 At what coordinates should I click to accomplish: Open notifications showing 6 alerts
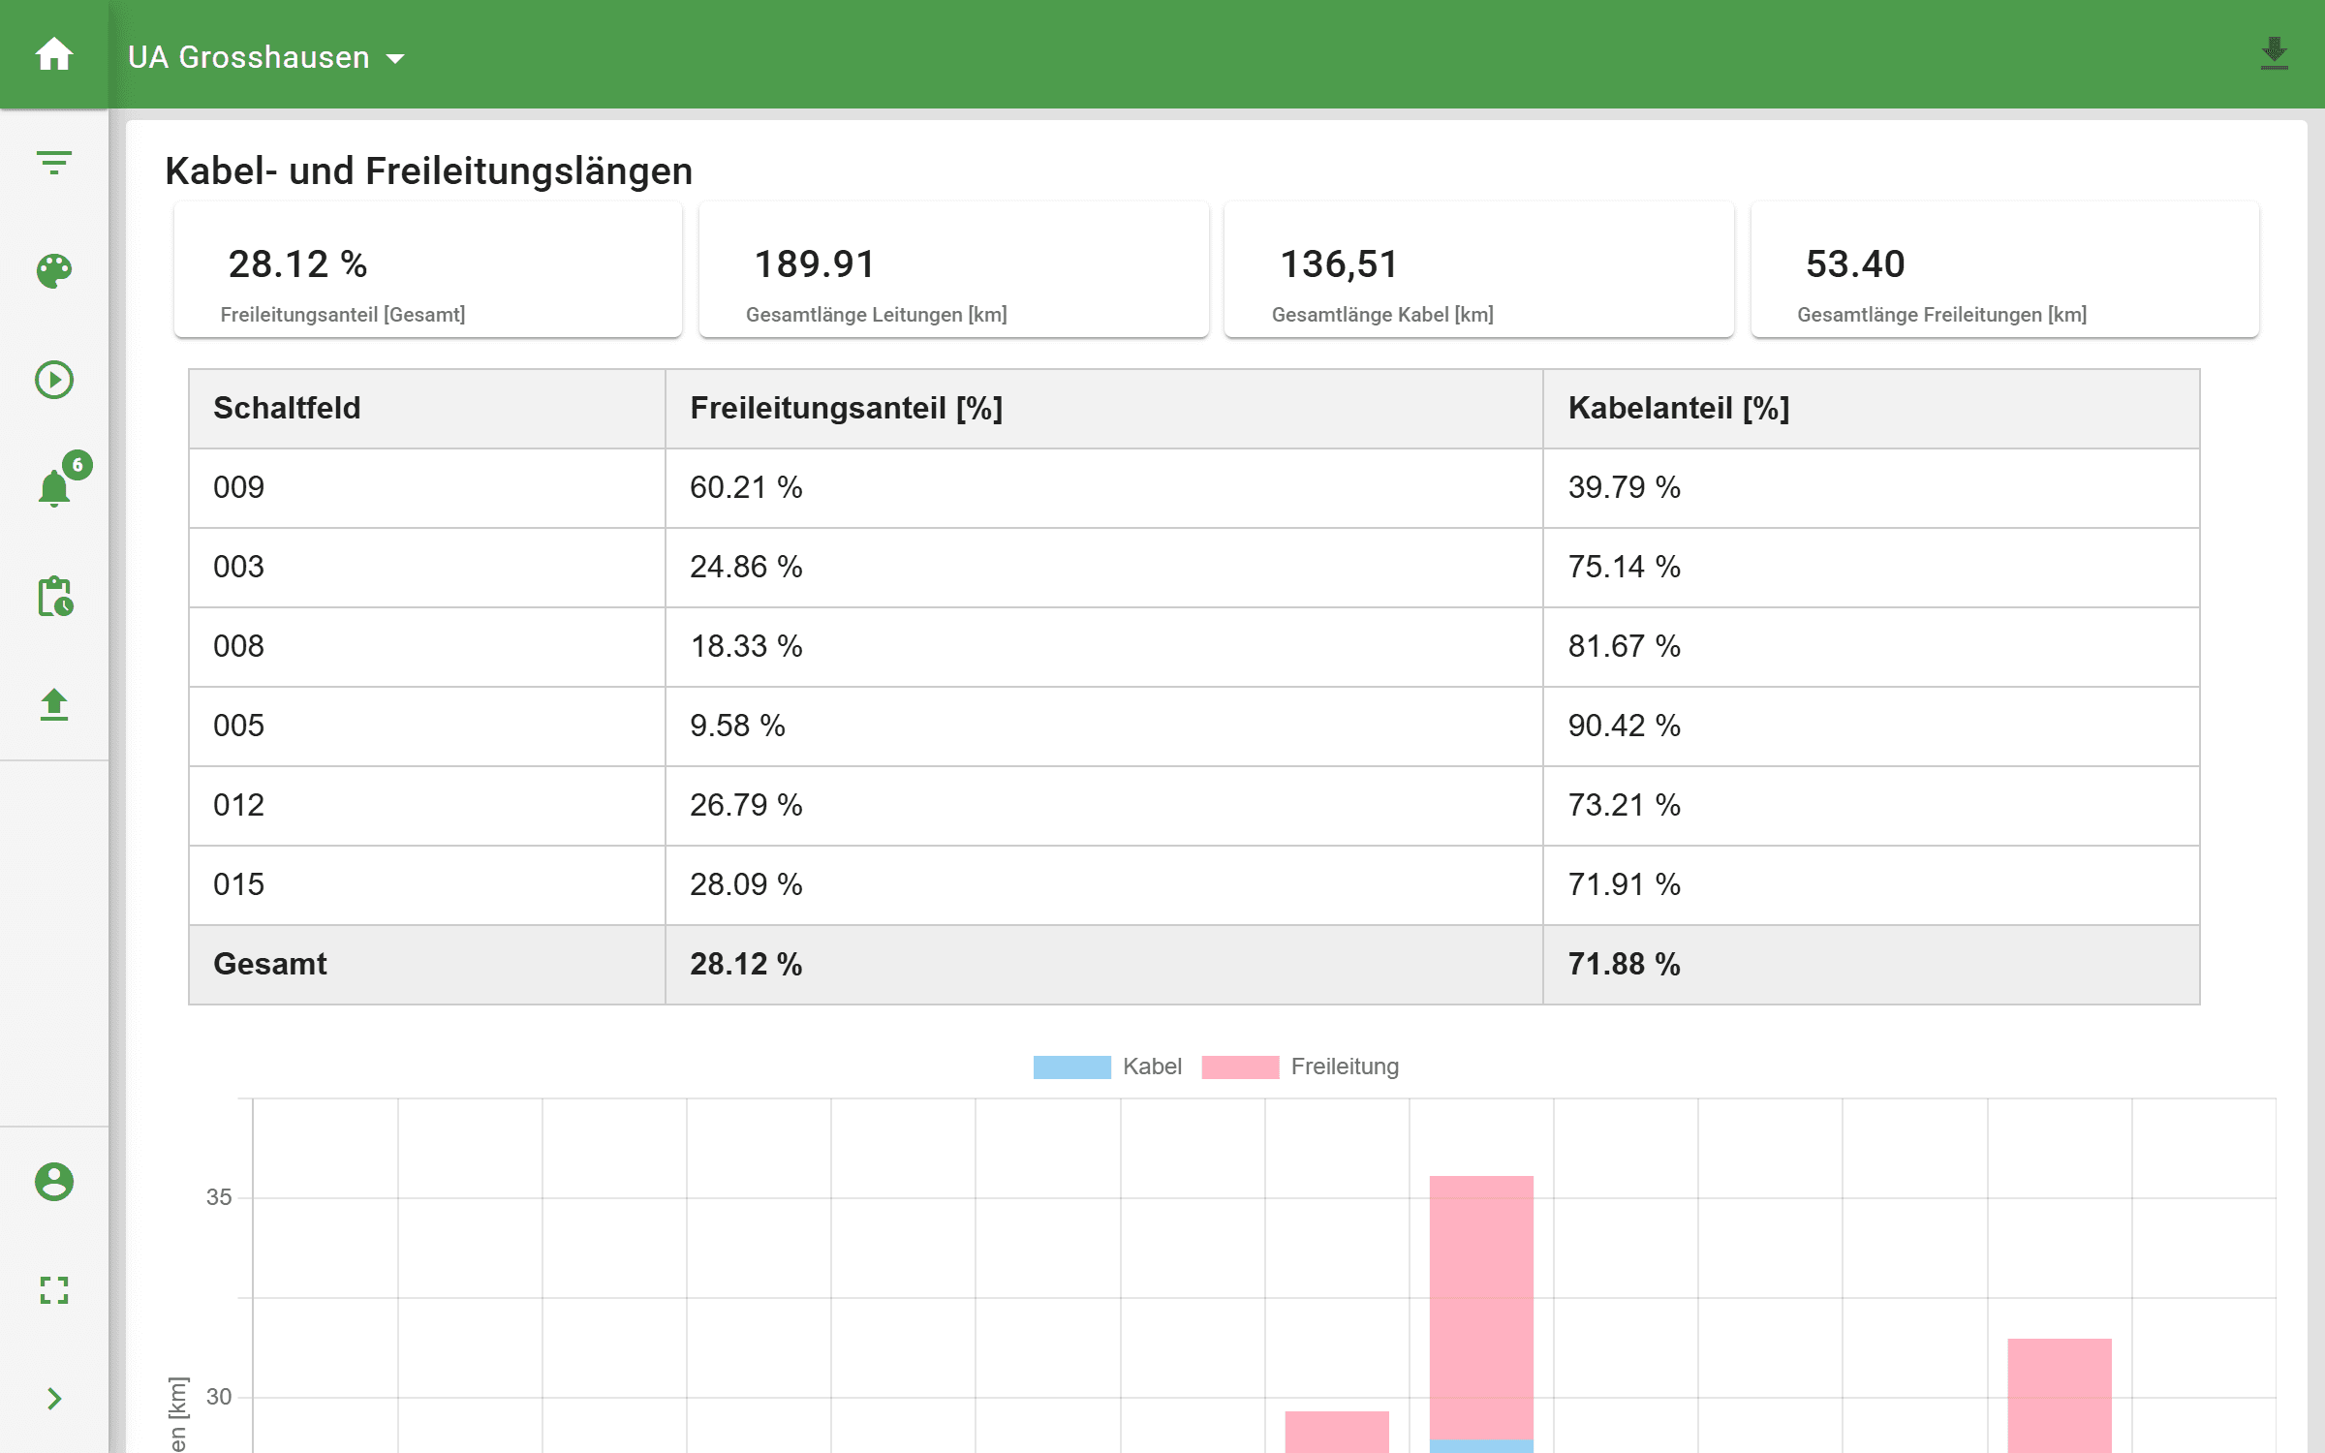[x=54, y=488]
